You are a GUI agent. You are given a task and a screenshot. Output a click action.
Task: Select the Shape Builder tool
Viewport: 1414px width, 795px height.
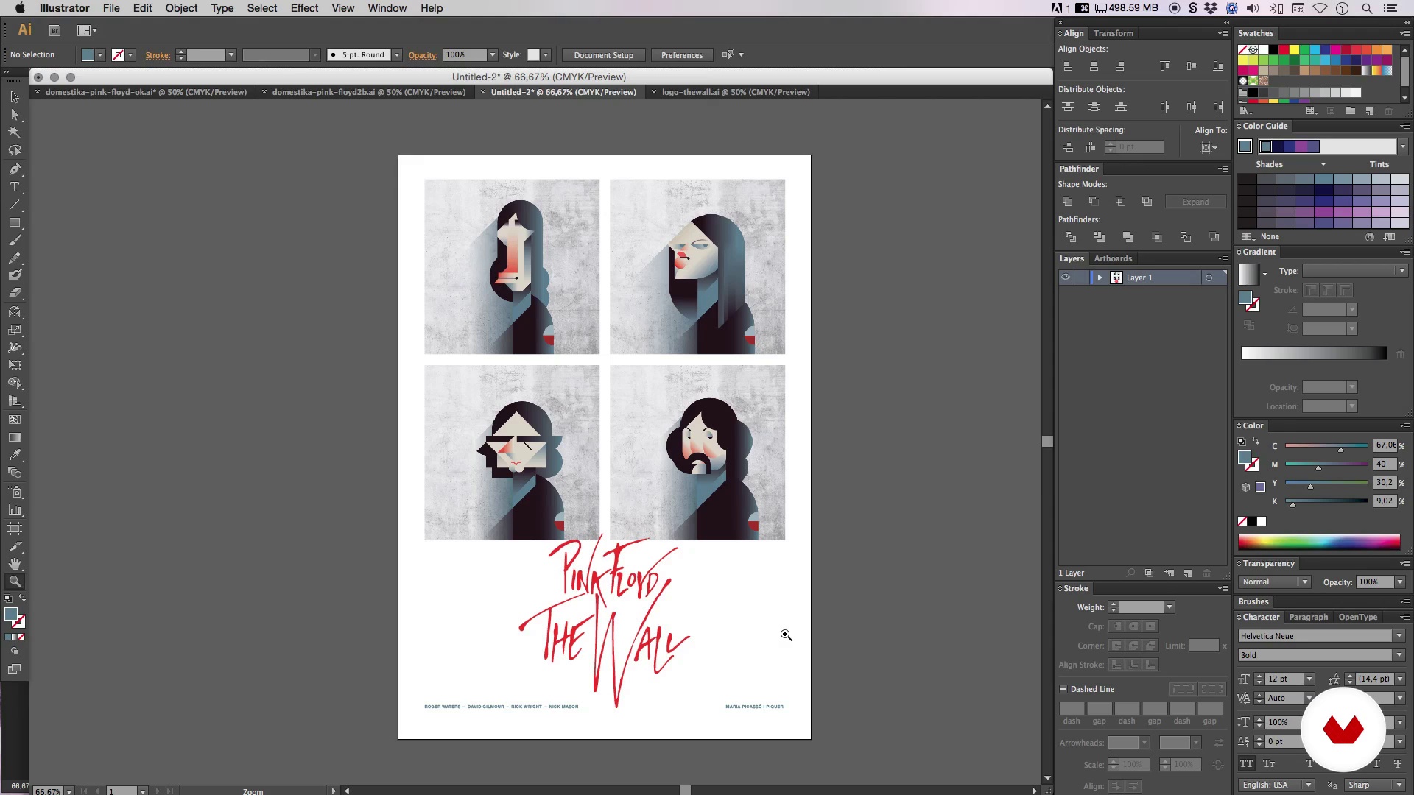click(x=14, y=384)
